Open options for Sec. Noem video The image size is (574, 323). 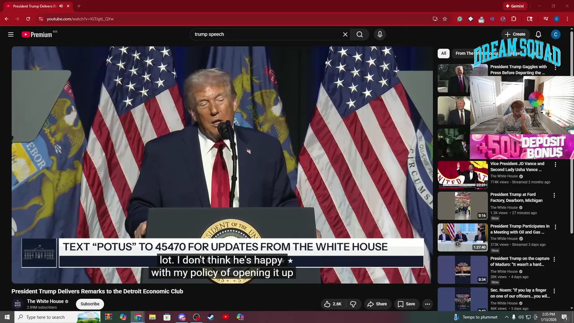(554, 291)
